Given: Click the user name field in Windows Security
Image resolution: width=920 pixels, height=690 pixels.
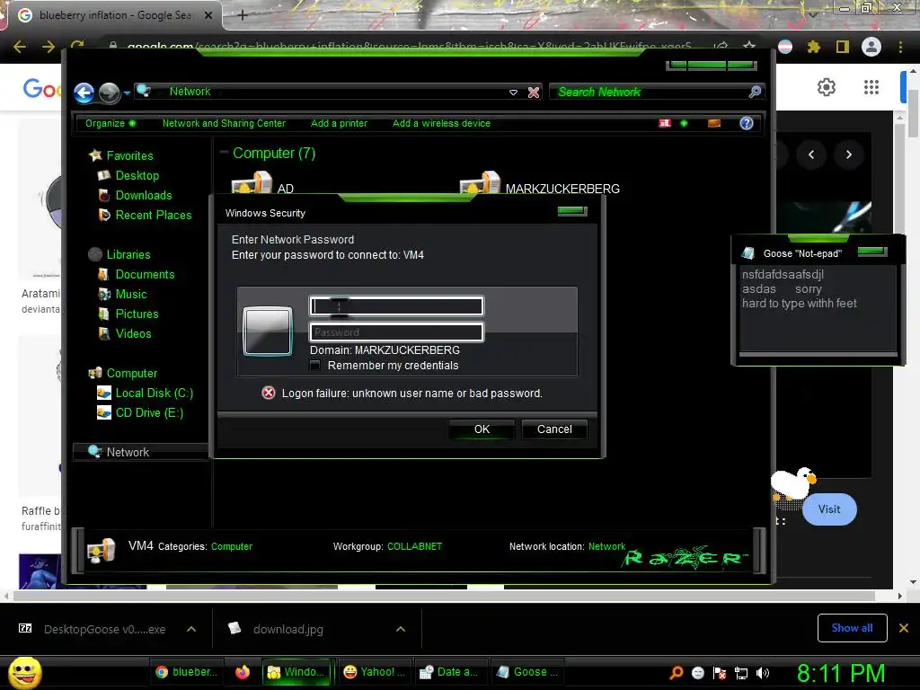Looking at the screenshot, I should (x=396, y=306).
